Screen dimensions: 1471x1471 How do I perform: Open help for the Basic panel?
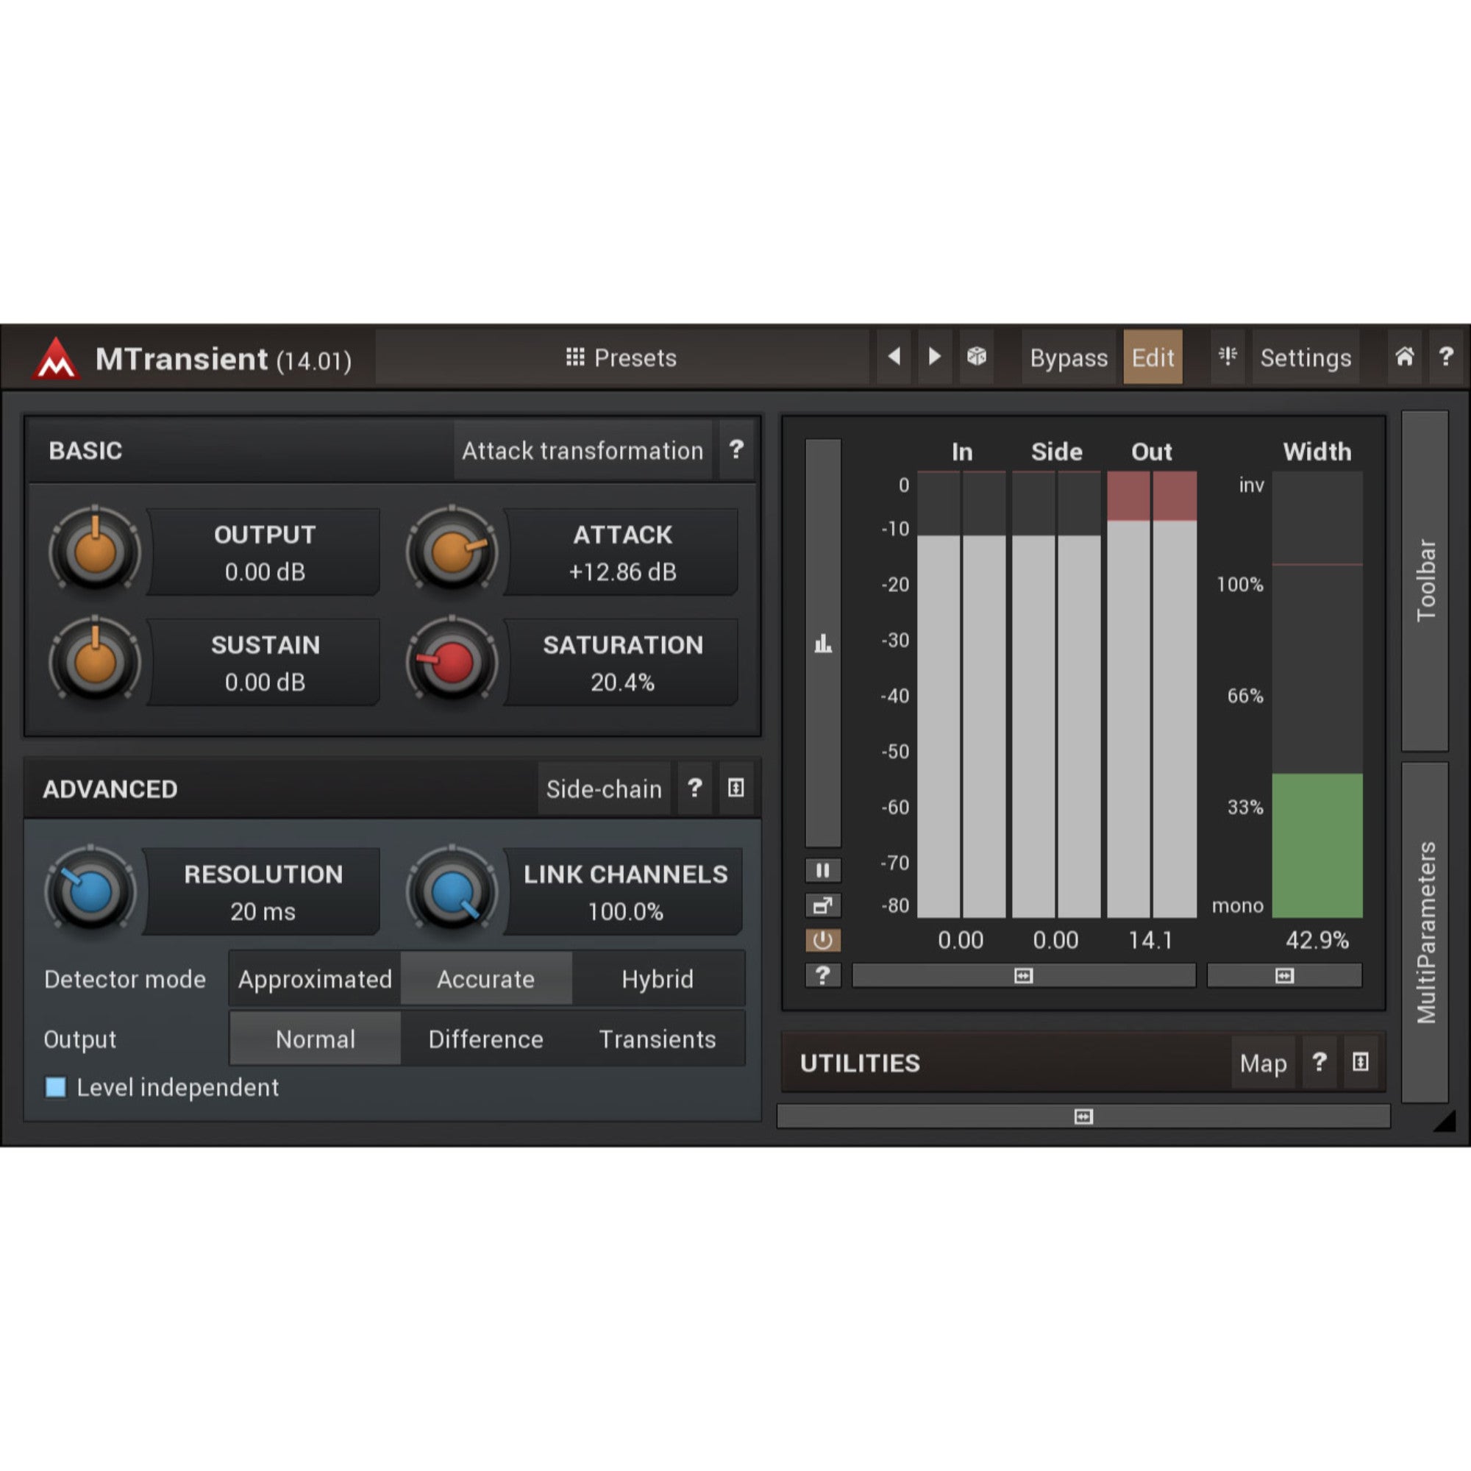pyautogui.click(x=736, y=450)
